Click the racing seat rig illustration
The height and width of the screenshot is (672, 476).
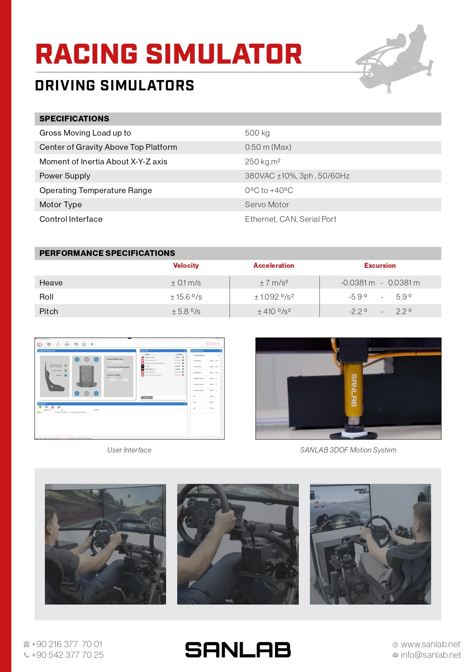pyautogui.click(x=395, y=59)
